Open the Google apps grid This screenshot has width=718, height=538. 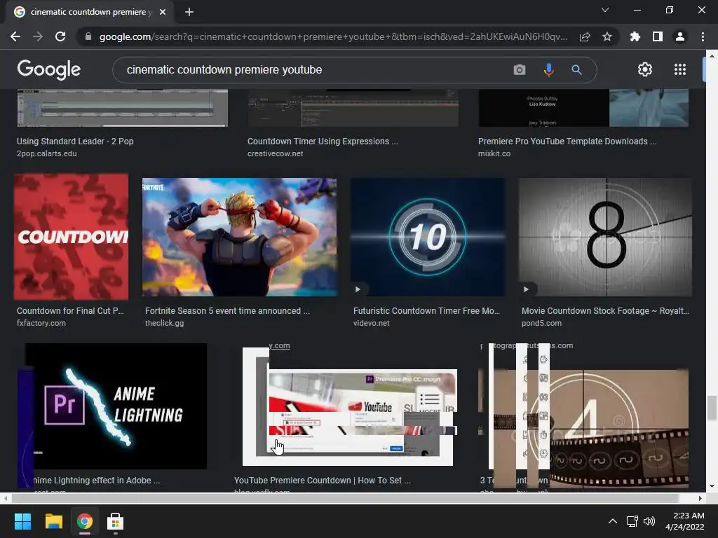pos(680,69)
